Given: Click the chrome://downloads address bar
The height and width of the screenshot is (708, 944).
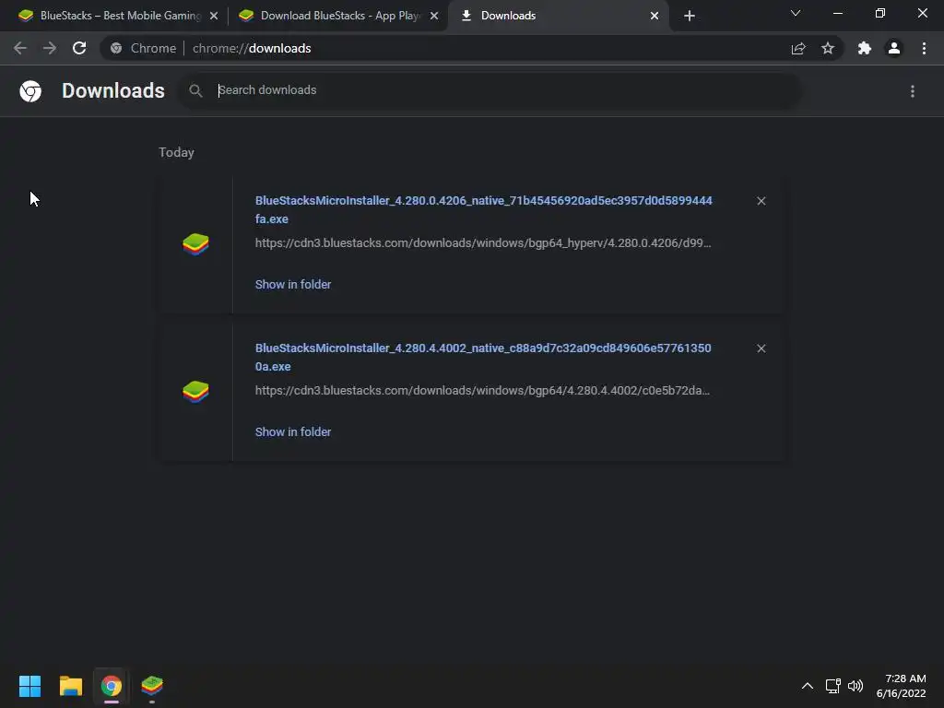Looking at the screenshot, I should point(445,48).
